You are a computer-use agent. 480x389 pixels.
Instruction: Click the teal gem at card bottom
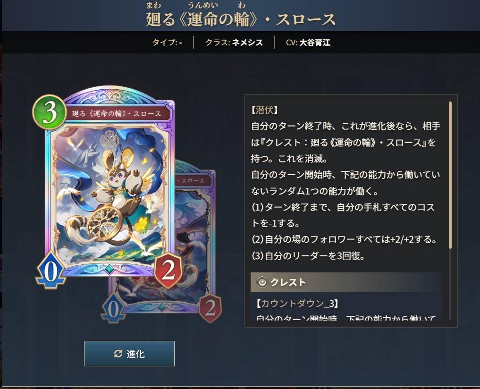click(x=109, y=269)
